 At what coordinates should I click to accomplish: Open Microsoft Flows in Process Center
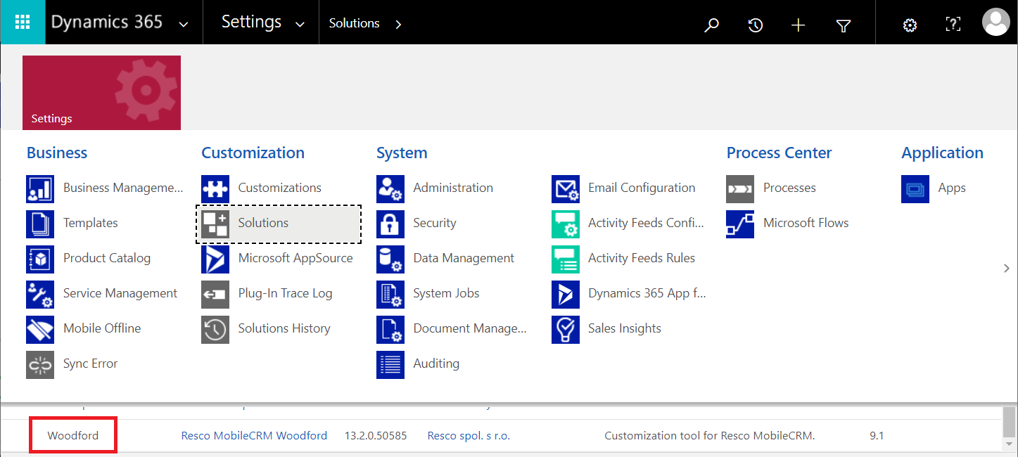[806, 223]
